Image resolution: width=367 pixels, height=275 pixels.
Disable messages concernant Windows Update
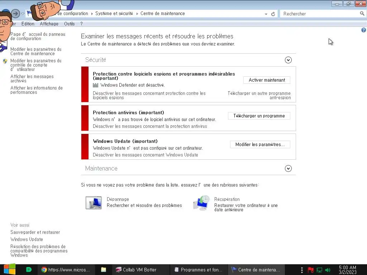tap(146, 155)
